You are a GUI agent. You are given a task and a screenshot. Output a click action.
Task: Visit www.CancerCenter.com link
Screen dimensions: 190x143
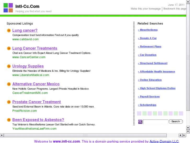[x=29, y=57]
